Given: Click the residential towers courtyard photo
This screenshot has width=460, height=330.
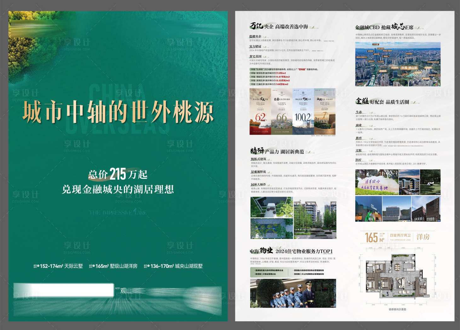Looking at the screenshot, I should pos(315,218).
